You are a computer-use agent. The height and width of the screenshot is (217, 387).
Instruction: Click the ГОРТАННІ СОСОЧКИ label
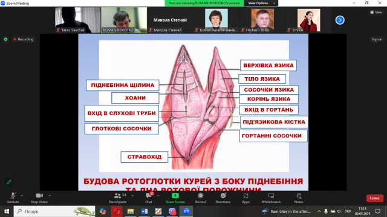273,136
